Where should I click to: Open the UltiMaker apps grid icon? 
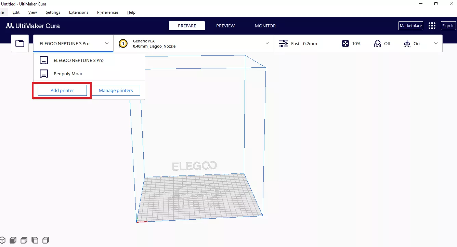(432, 25)
